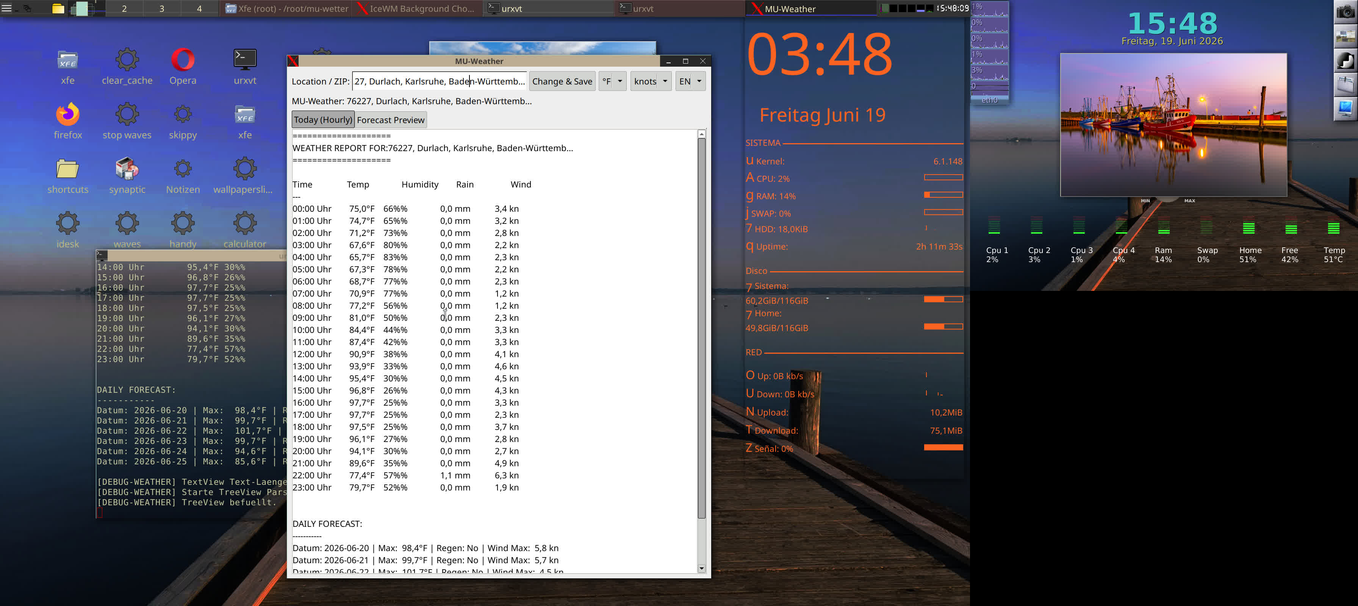Click the 22:00 Uhr row with 1,1 mm rain
1358x606 pixels.
(x=405, y=475)
